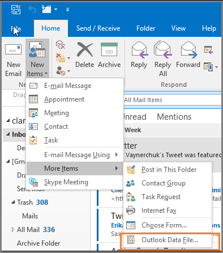Click the Internet Fax printer icon
The image size is (223, 253).
(131, 210)
